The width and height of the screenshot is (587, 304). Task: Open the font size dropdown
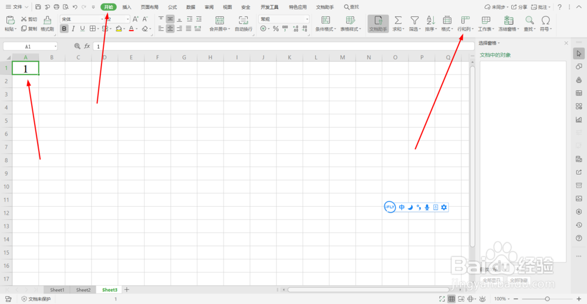(x=127, y=19)
